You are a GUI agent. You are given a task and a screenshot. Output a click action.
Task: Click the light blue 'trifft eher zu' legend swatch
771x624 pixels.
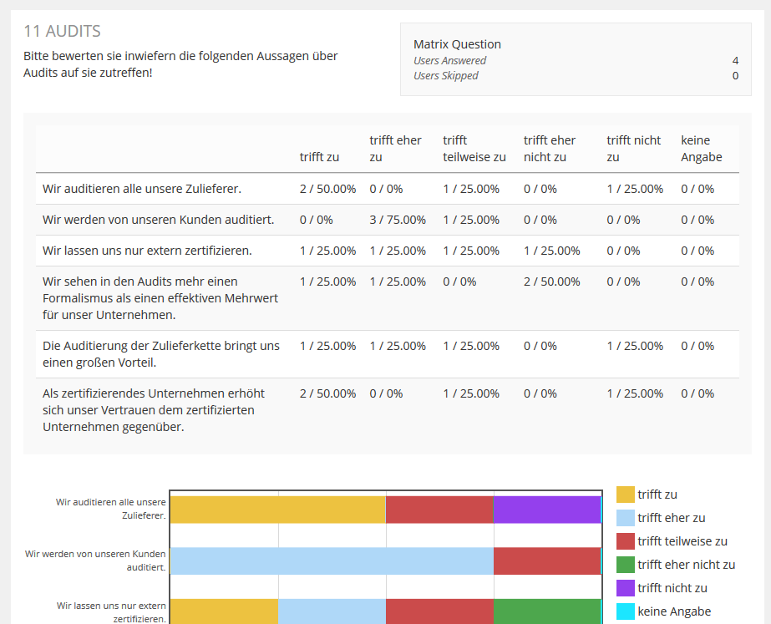[626, 518]
